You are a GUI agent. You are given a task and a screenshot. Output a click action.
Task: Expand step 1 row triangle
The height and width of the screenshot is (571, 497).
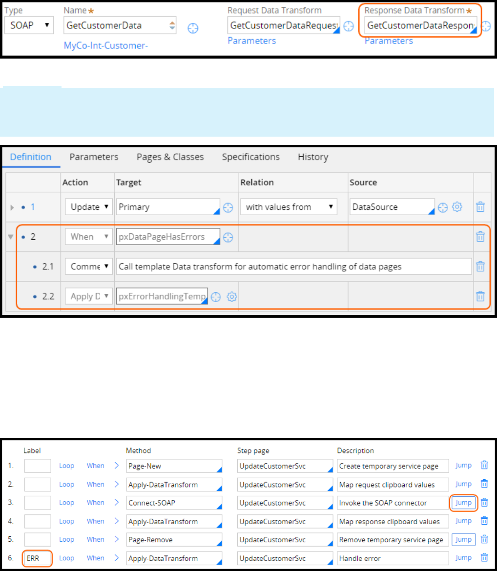click(12, 207)
